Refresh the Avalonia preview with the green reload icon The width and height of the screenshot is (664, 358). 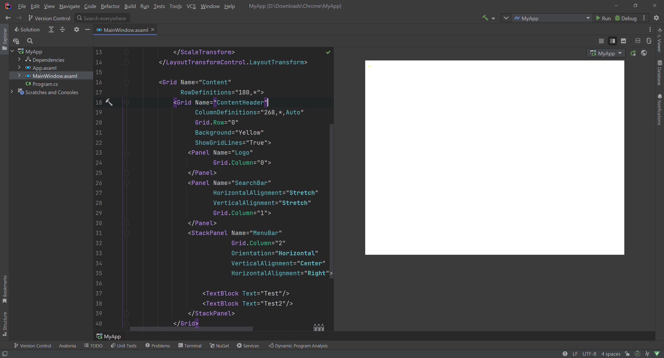[633, 53]
